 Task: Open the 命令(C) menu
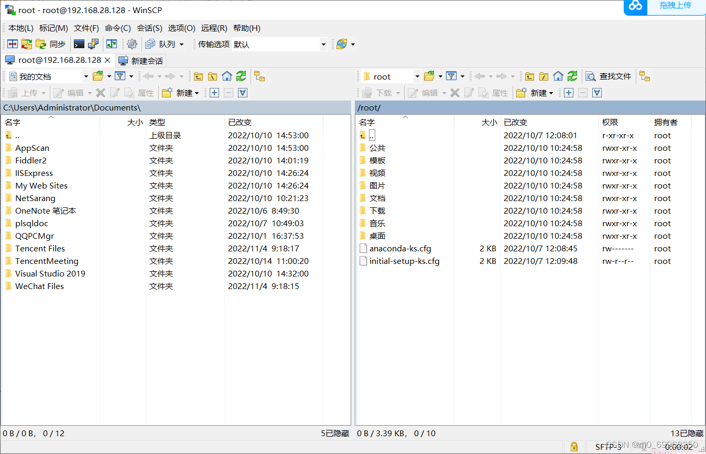118,28
